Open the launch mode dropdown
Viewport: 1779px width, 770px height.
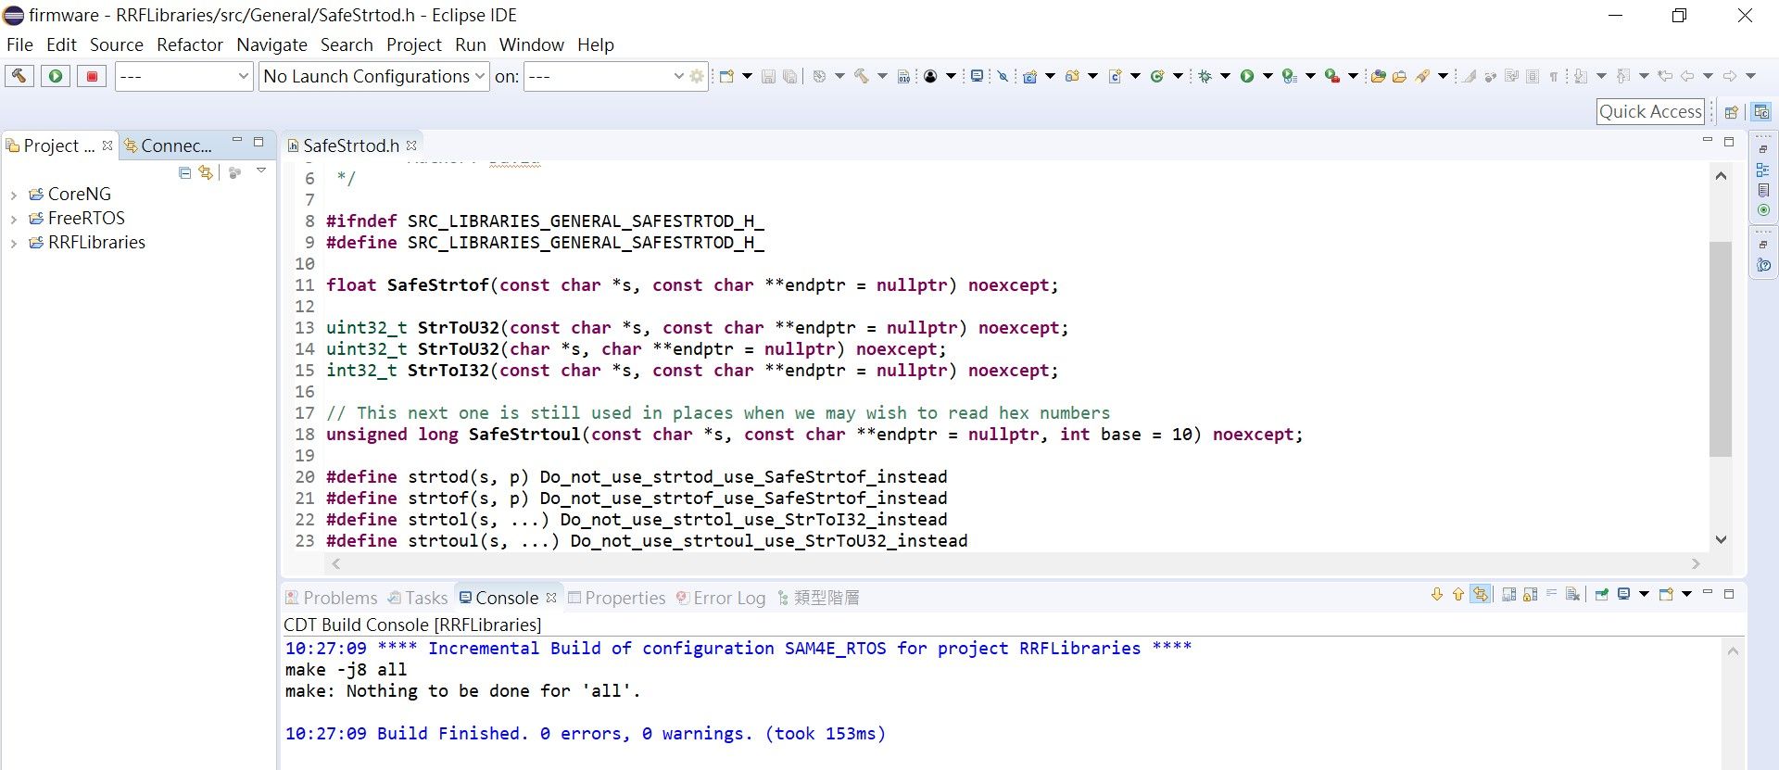click(184, 76)
